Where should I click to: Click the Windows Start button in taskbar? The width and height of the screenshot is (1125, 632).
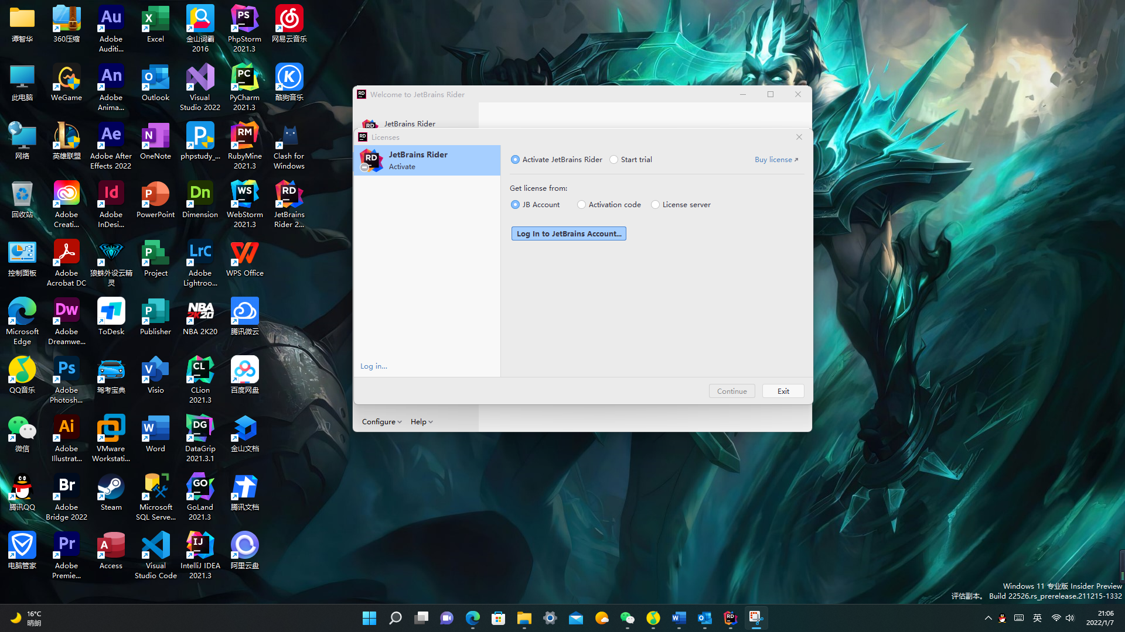pos(369,618)
